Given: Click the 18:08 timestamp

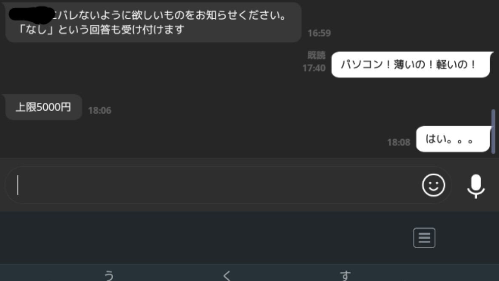Looking at the screenshot, I should point(398,142).
